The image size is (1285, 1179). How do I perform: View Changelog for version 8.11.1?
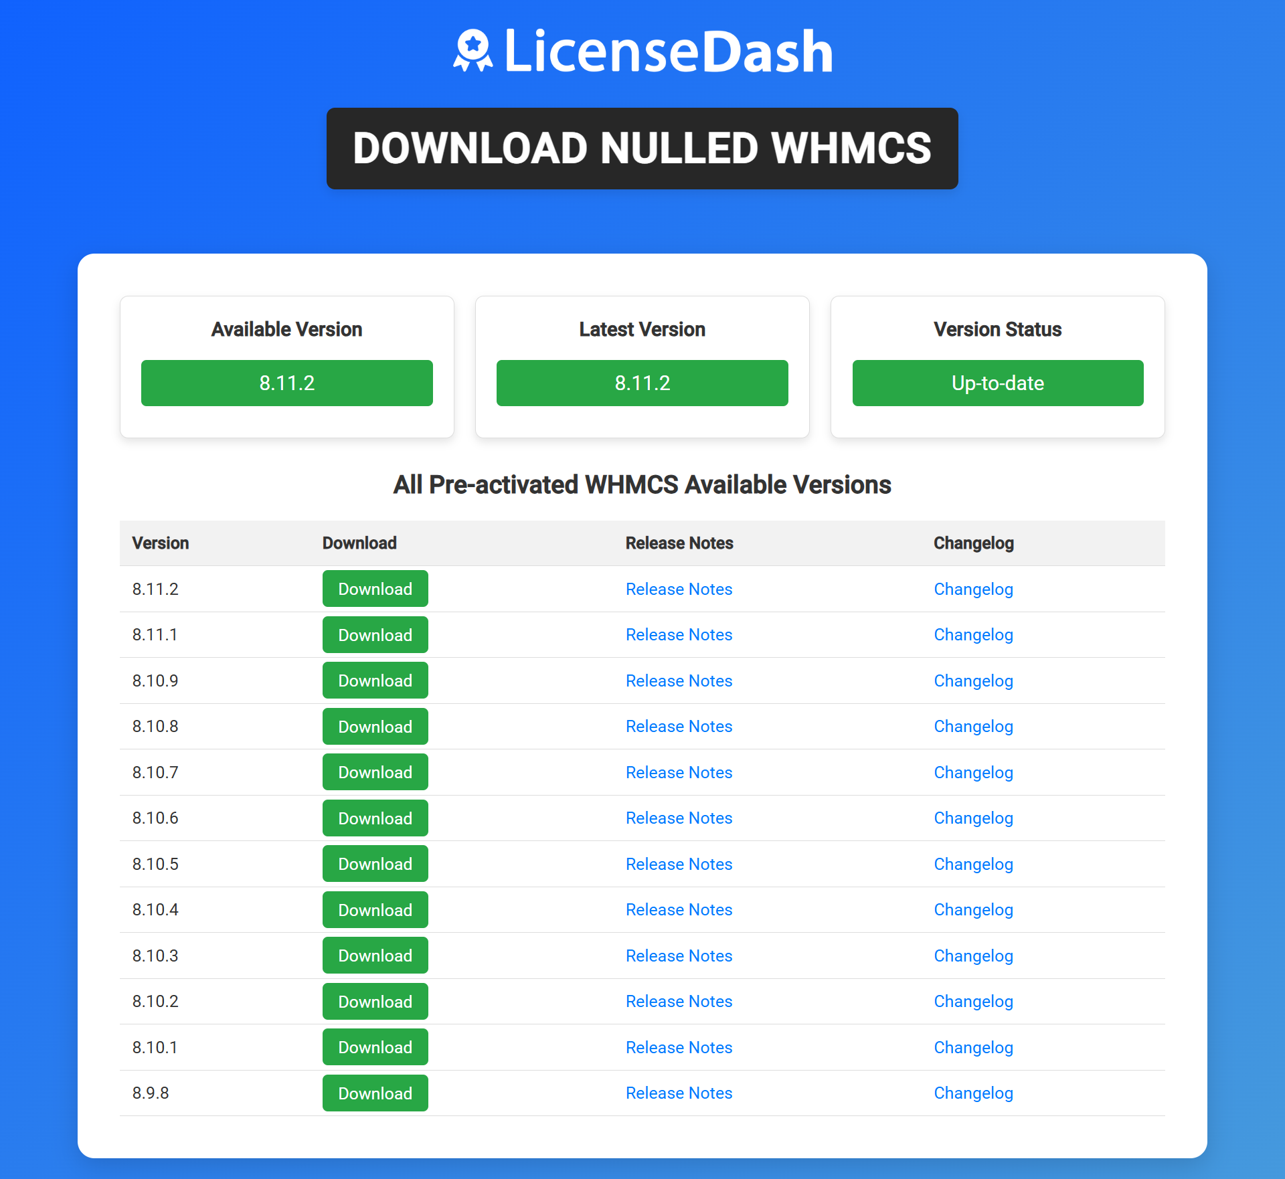tap(973, 634)
